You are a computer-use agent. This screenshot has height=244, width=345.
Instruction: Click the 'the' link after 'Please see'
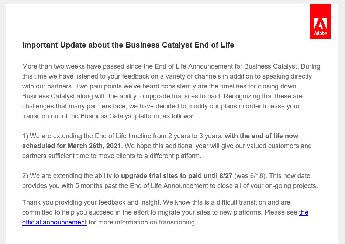coord(304,212)
